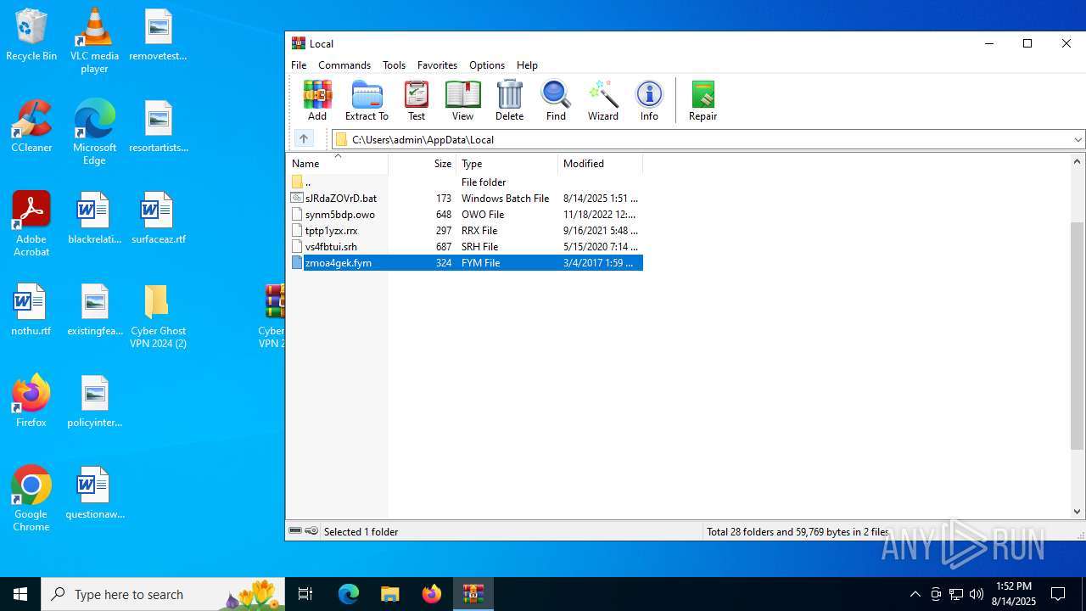Image resolution: width=1086 pixels, height=611 pixels.
Task: Show archive Info
Action: pyautogui.click(x=649, y=100)
